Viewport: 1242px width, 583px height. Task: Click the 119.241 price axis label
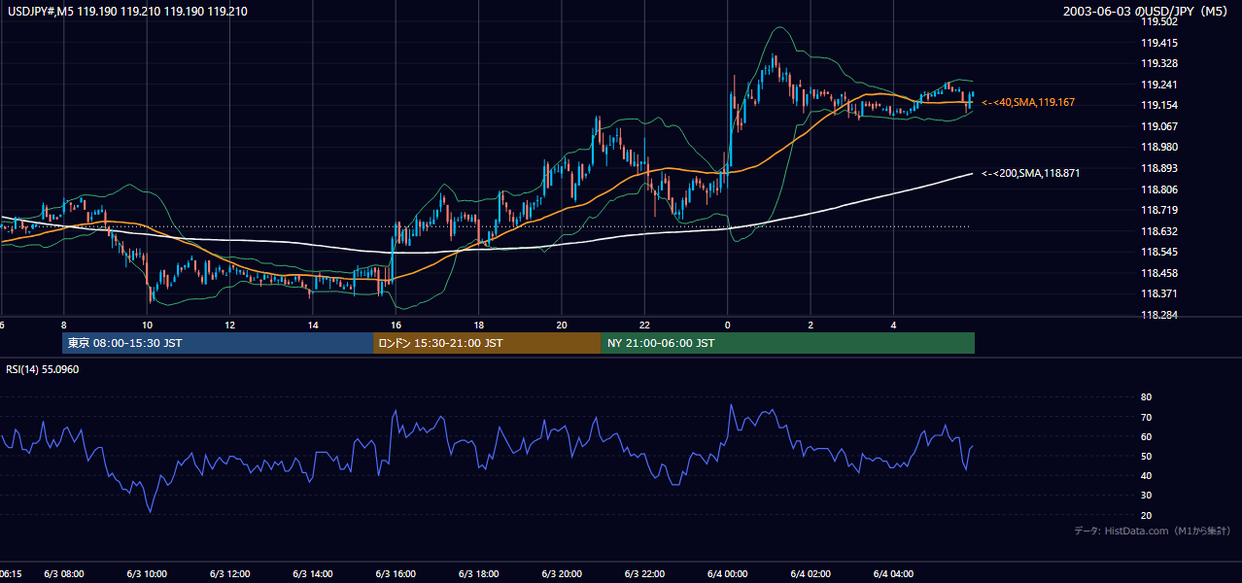coord(1159,85)
